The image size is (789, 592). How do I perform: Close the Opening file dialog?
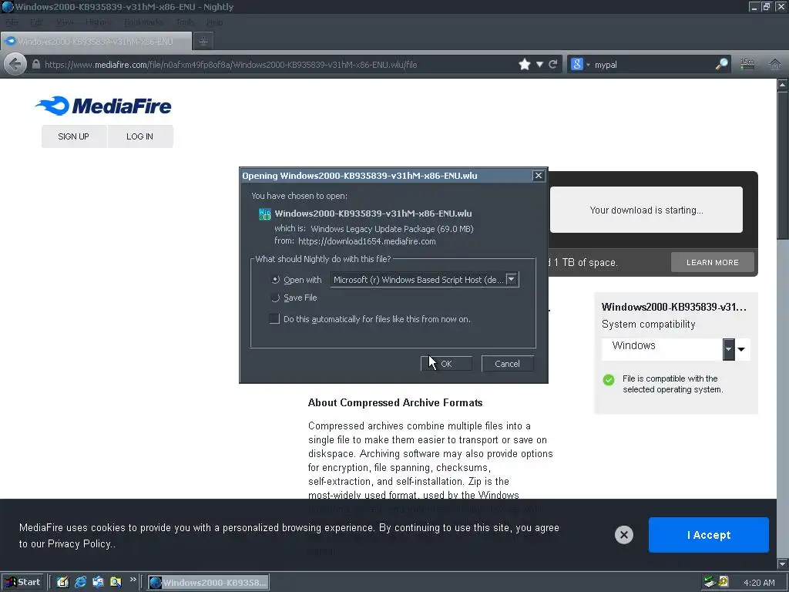click(538, 175)
